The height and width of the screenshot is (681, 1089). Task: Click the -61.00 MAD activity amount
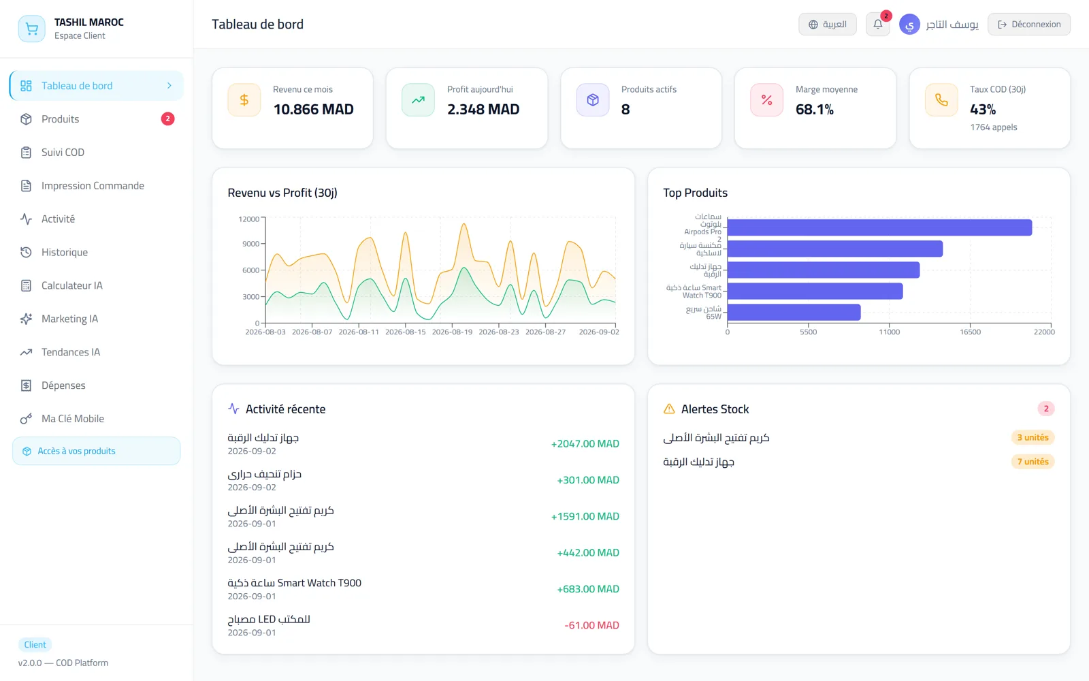[x=591, y=625]
